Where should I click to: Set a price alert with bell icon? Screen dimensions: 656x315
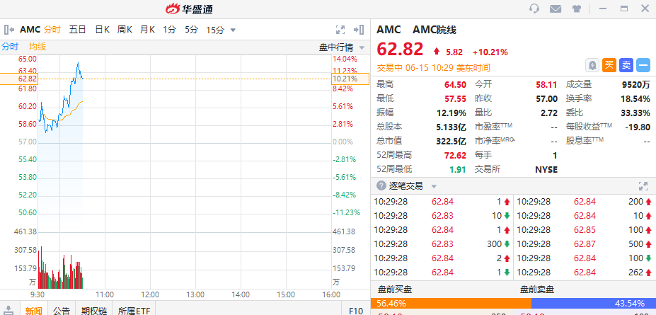pos(592,65)
